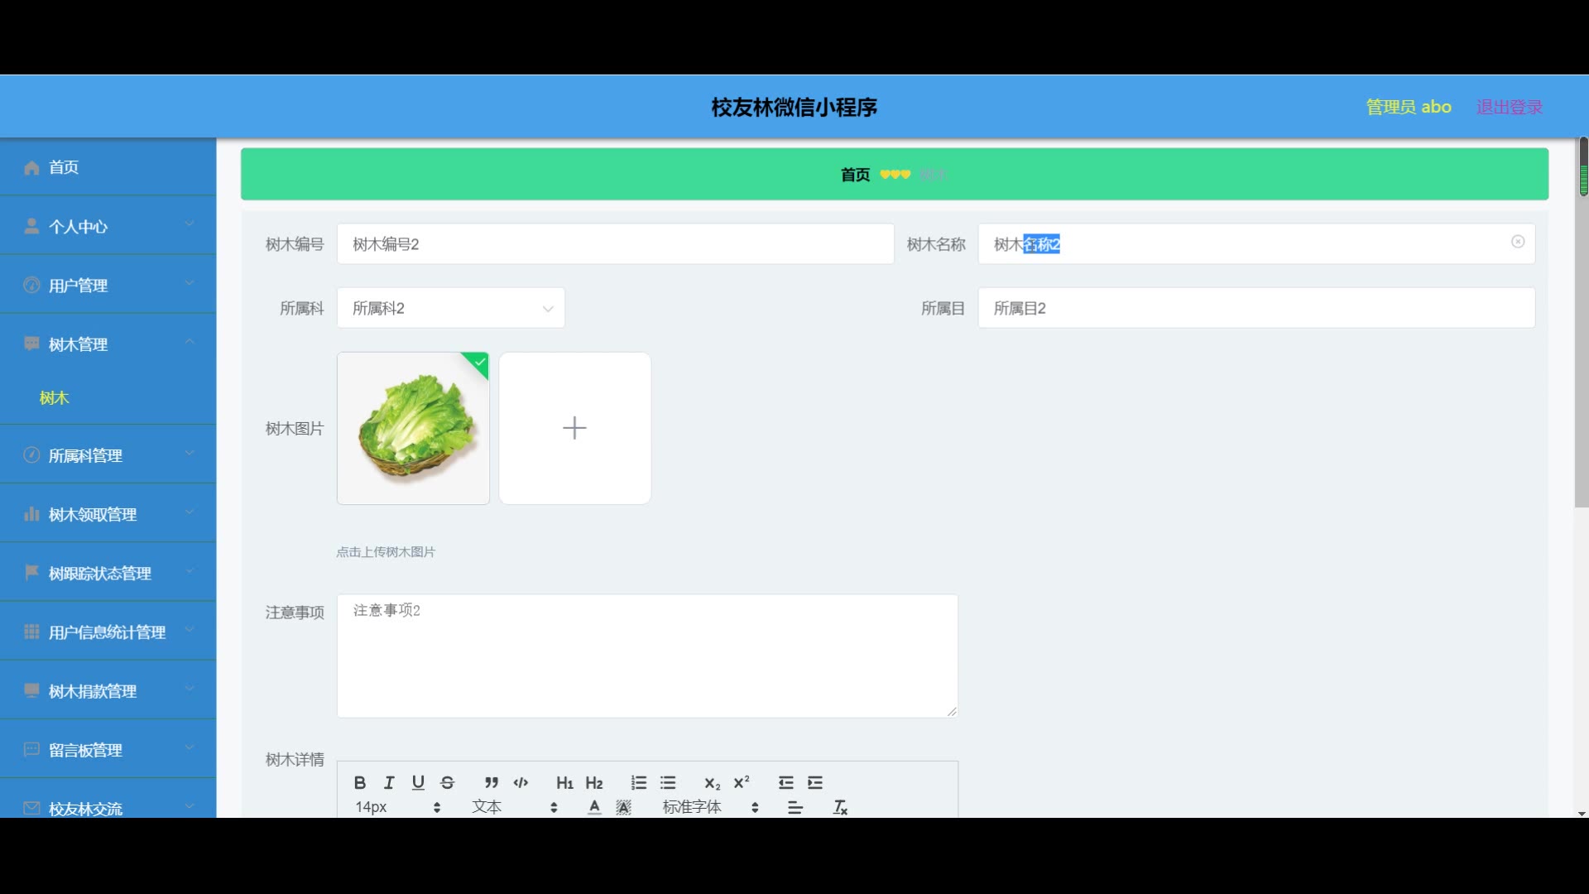This screenshot has width=1589, height=894.
Task: Click the person icon beside 个人中心
Action: click(x=31, y=226)
